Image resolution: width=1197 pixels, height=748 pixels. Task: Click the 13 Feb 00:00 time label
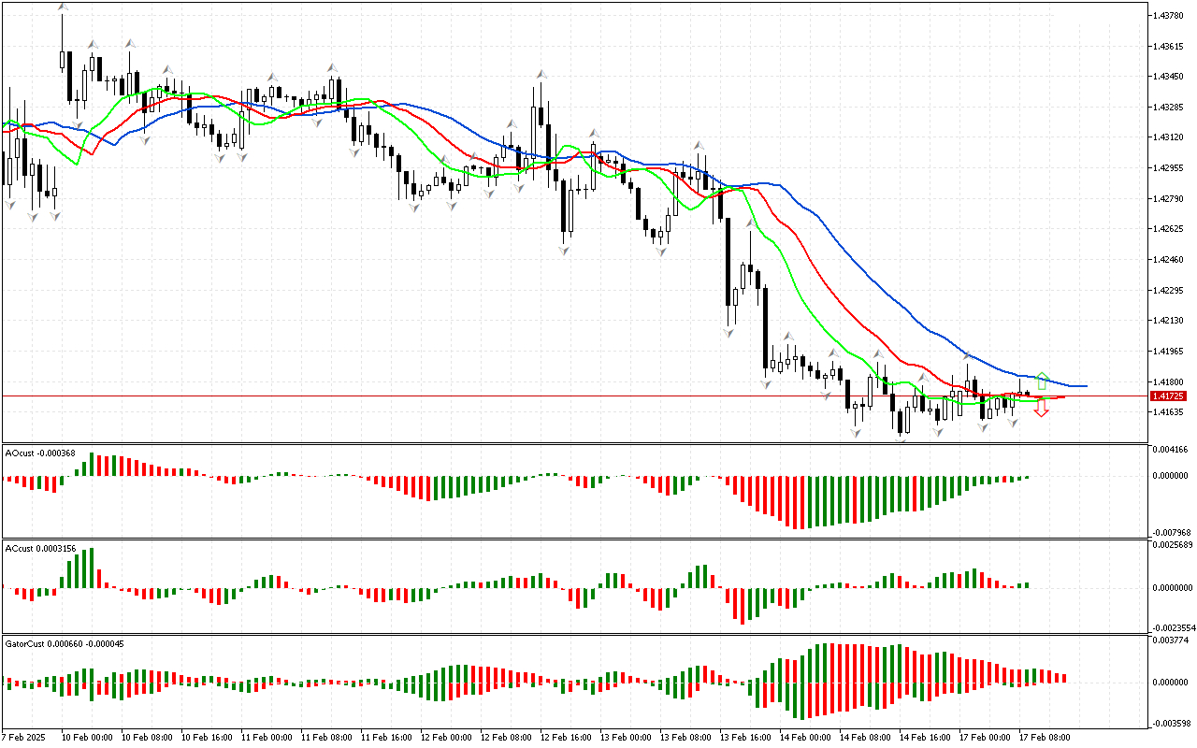(625, 737)
